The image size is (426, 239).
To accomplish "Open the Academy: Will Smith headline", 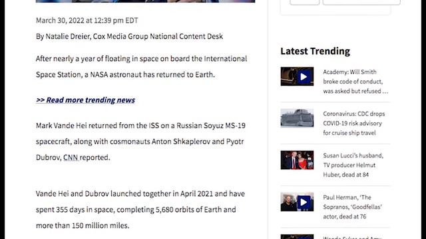I will [355, 82].
